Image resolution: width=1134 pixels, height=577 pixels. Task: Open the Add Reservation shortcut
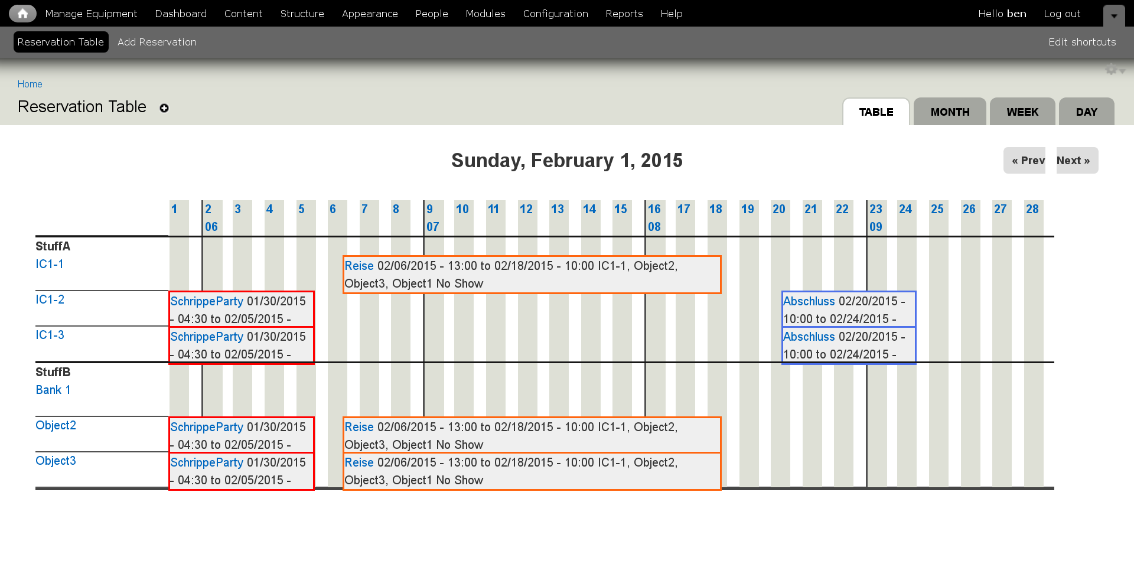pos(157,42)
